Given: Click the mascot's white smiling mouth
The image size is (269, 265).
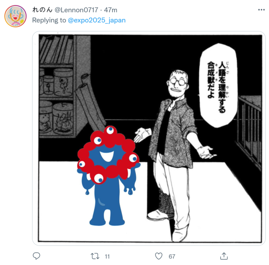Looking at the screenshot, I should coord(107,156).
